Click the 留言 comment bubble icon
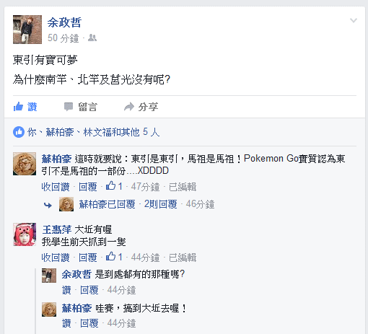This screenshot has height=334, width=368. pyautogui.click(x=69, y=107)
